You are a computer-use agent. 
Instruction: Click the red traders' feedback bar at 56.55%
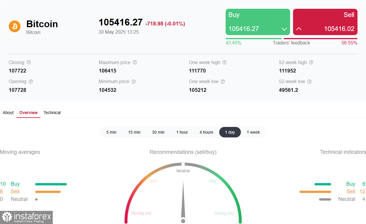[321, 39]
